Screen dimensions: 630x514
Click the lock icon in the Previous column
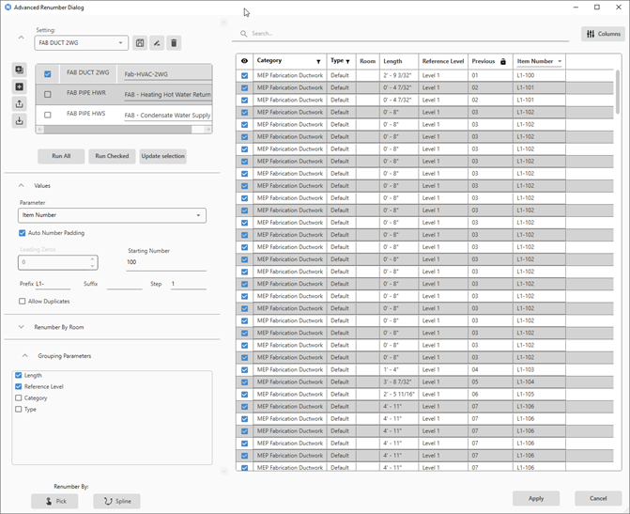click(502, 61)
